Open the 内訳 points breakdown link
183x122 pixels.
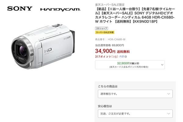pos(122,57)
